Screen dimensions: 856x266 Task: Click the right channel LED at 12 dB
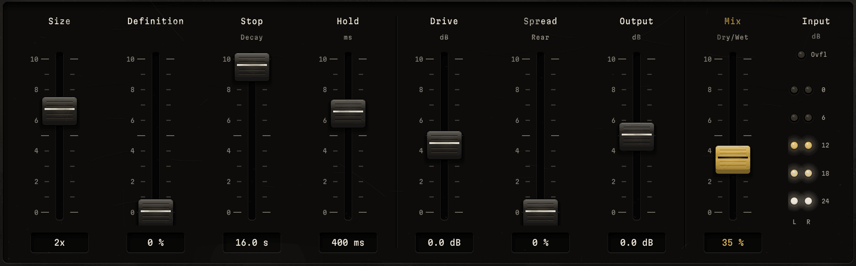[x=808, y=145]
